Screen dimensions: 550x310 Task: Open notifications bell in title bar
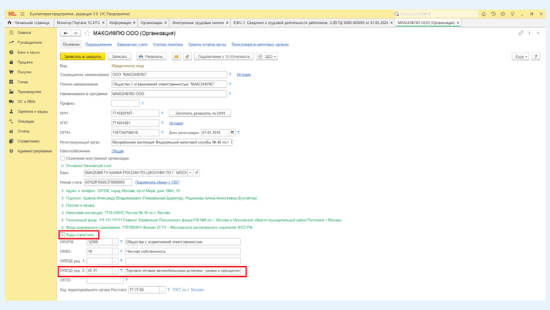click(484, 14)
